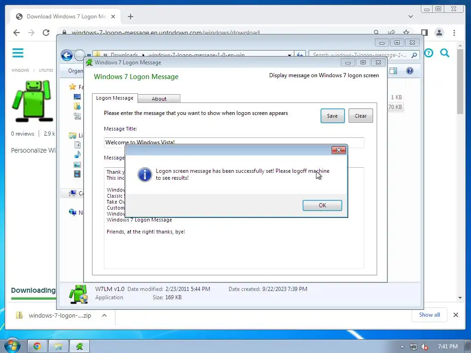Close the Chrome downloads bar
The width and height of the screenshot is (471, 353).
pyautogui.click(x=456, y=315)
